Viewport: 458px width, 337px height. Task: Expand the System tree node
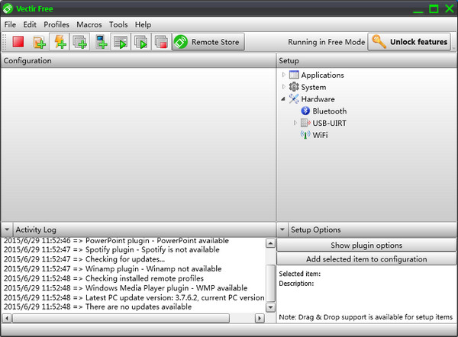pos(283,87)
